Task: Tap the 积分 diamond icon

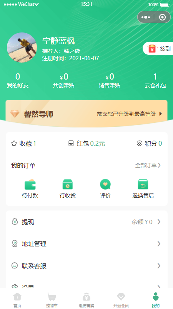Action: click(x=140, y=143)
